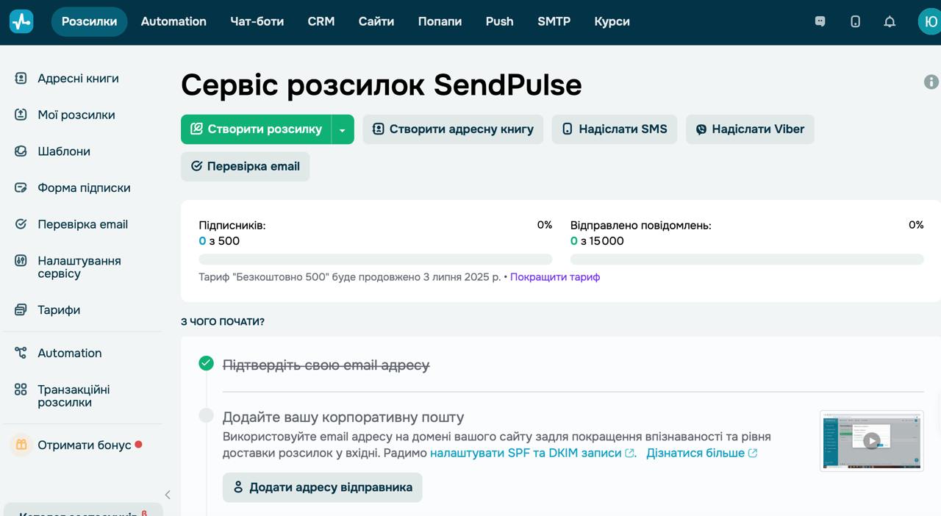Click the "Покращити тариф" link
Screen dimensions: 941x516
pyautogui.click(x=554, y=278)
